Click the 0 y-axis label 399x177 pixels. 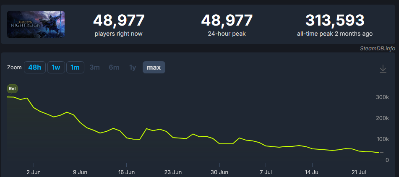pyautogui.click(x=387, y=160)
